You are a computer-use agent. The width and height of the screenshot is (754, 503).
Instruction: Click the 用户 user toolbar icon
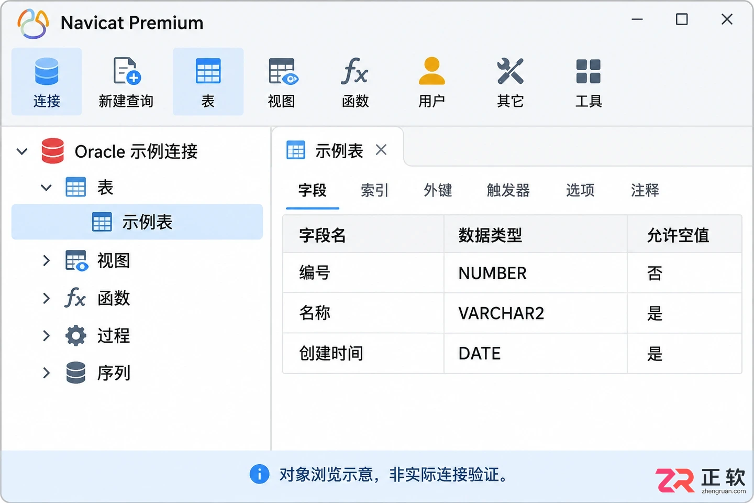432,71
